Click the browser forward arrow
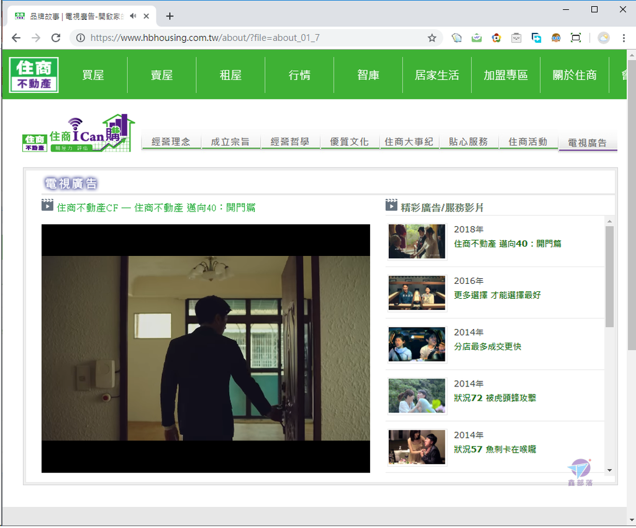636x528 pixels. [36, 38]
